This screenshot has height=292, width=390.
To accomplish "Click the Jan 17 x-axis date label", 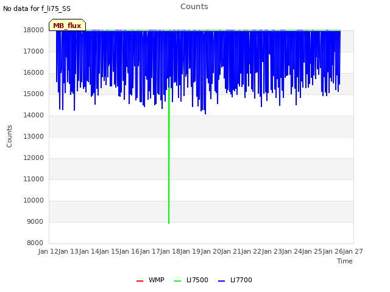I will coord(150,251).
